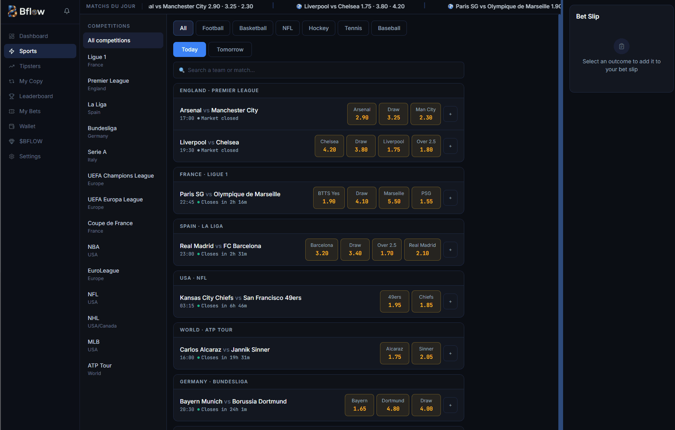Click the My Bets ticket icon
675x430 pixels.
click(11, 111)
